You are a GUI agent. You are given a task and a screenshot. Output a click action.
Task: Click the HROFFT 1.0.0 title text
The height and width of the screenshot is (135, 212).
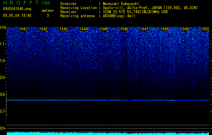point(26,3)
